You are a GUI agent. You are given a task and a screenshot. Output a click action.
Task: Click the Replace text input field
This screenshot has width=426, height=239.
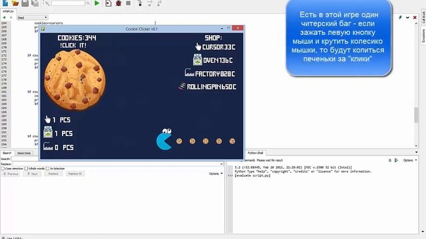click(116, 164)
